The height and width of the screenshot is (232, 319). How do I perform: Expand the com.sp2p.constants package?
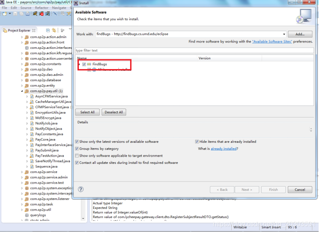22,64
